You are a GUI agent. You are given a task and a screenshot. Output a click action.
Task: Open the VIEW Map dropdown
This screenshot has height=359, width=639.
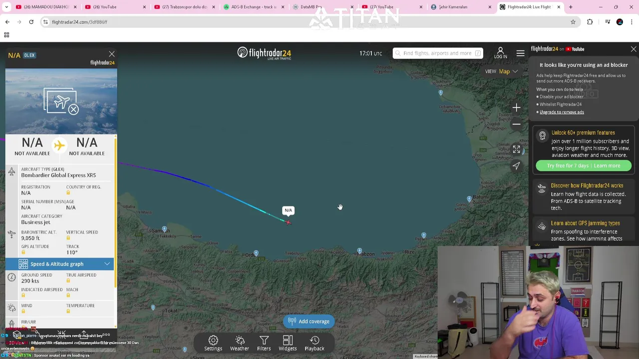502,71
